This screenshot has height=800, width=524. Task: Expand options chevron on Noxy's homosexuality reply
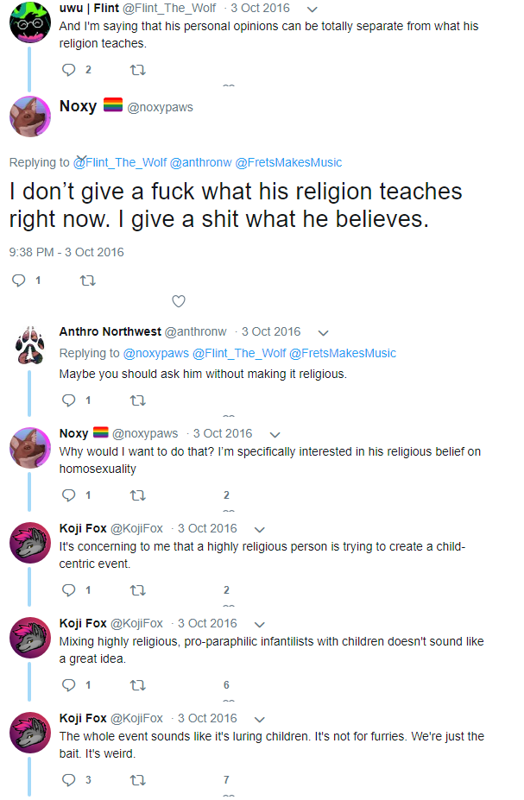point(275,435)
